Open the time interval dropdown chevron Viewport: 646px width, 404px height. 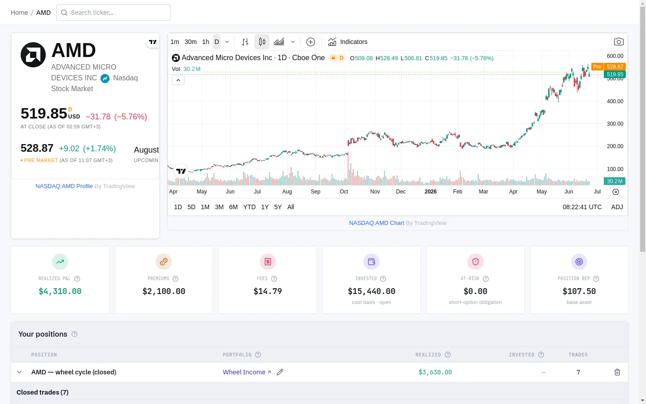click(227, 42)
